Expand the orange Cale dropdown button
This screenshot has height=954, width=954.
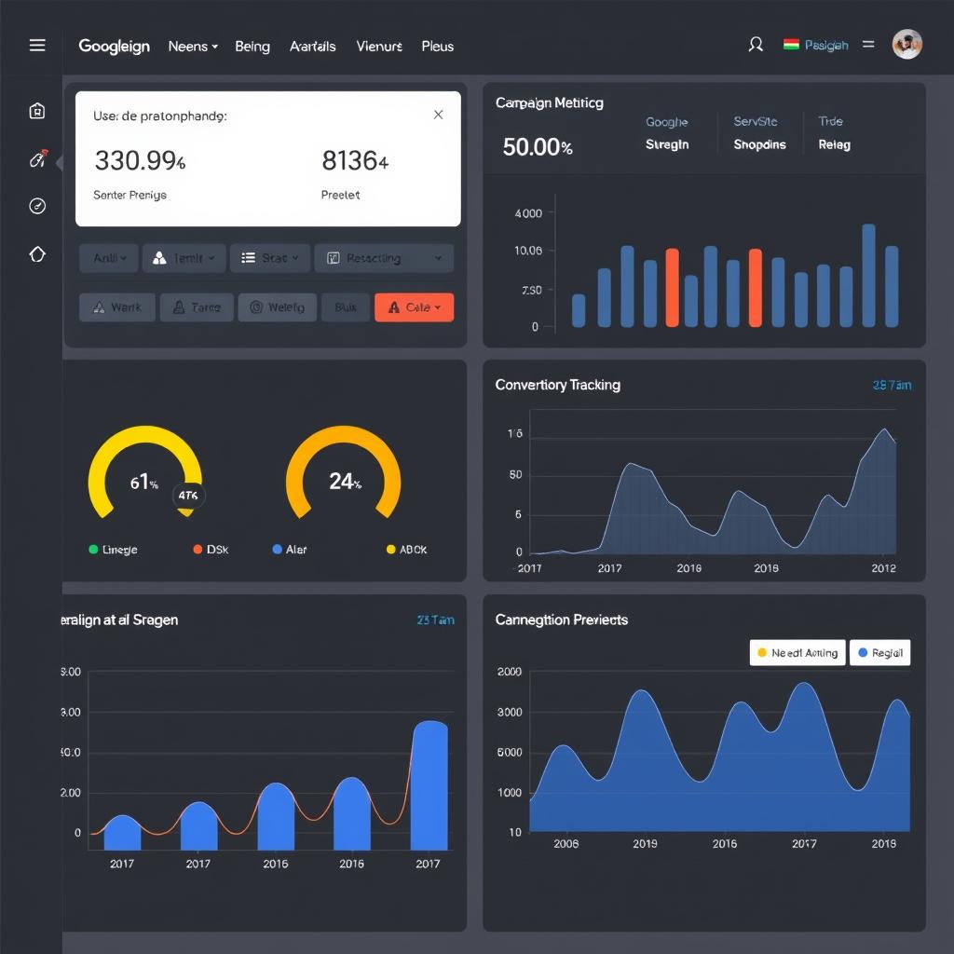(414, 307)
